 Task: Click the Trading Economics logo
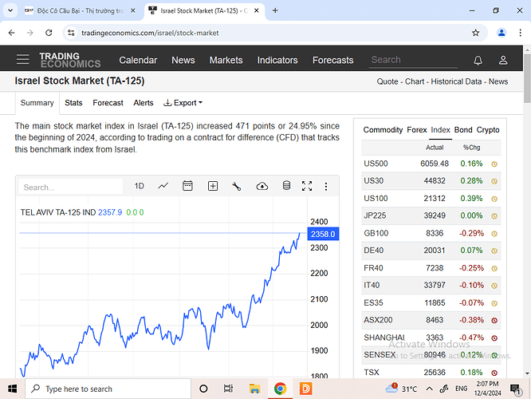(69, 60)
